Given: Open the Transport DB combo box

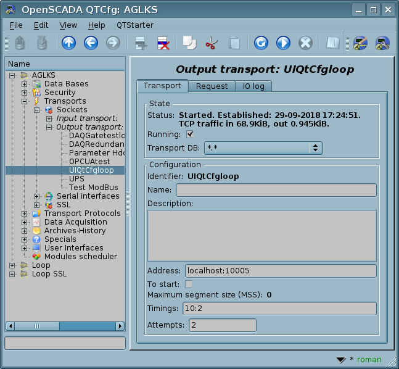Looking at the screenshot, I should 263,148.
